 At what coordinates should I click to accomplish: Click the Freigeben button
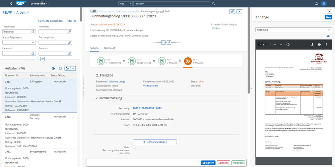pyautogui.click(x=238, y=163)
